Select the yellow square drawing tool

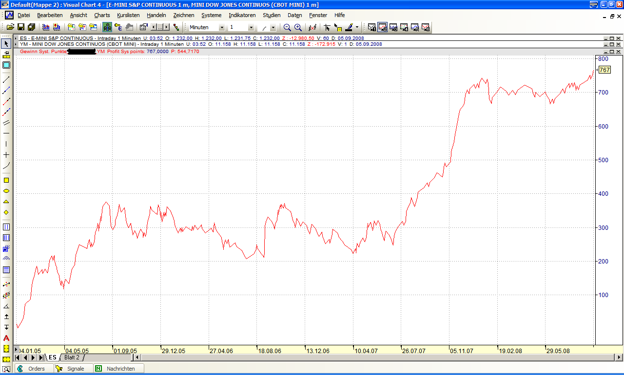click(6, 180)
